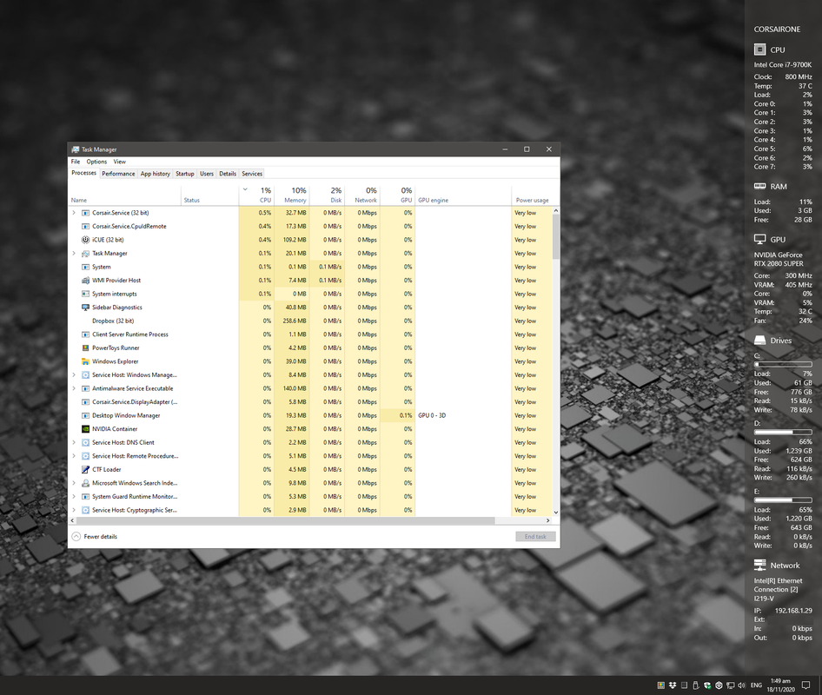The image size is (822, 695).
Task: Click the WMI Provider Host icon
Action: pos(85,281)
